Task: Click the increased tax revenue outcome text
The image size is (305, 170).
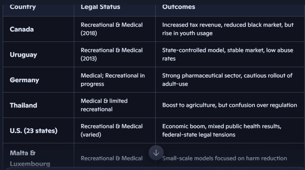Action: click(x=228, y=29)
